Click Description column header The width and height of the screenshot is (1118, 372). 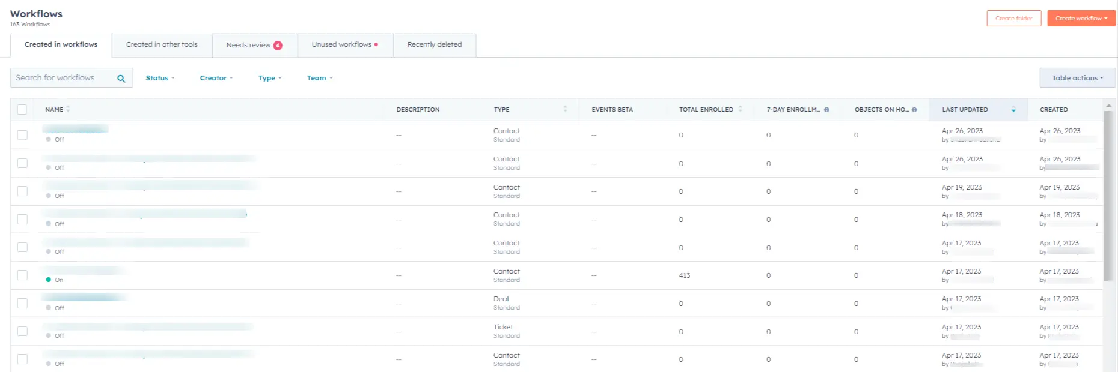(418, 110)
